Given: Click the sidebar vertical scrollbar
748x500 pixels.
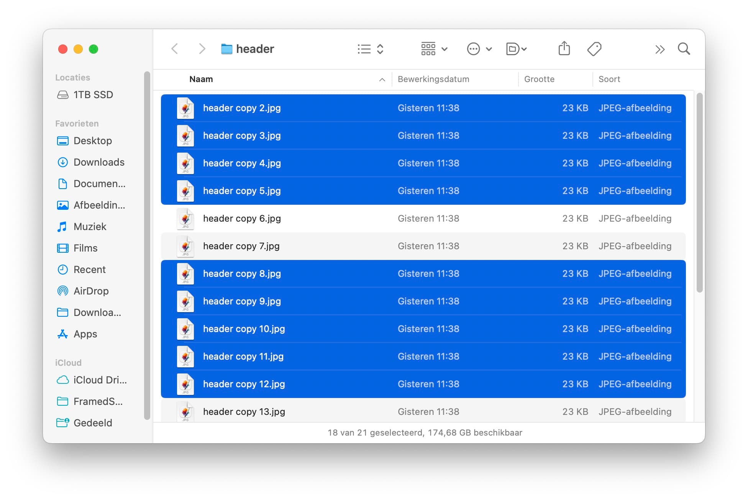Looking at the screenshot, I should [x=147, y=245].
